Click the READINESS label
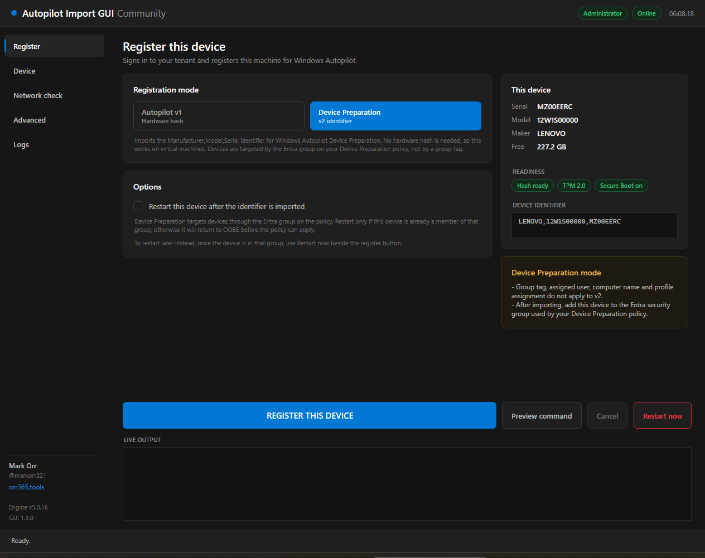This screenshot has height=558, width=705. (x=529, y=172)
